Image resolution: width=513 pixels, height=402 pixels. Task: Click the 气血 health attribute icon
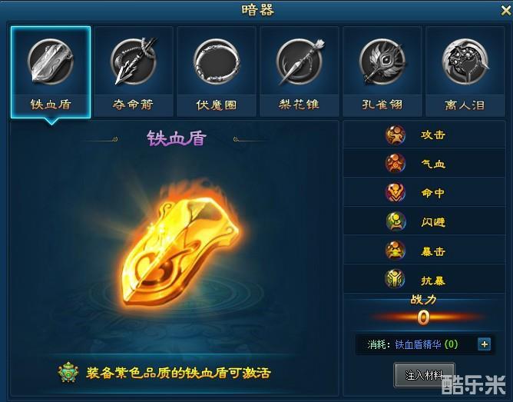(395, 164)
